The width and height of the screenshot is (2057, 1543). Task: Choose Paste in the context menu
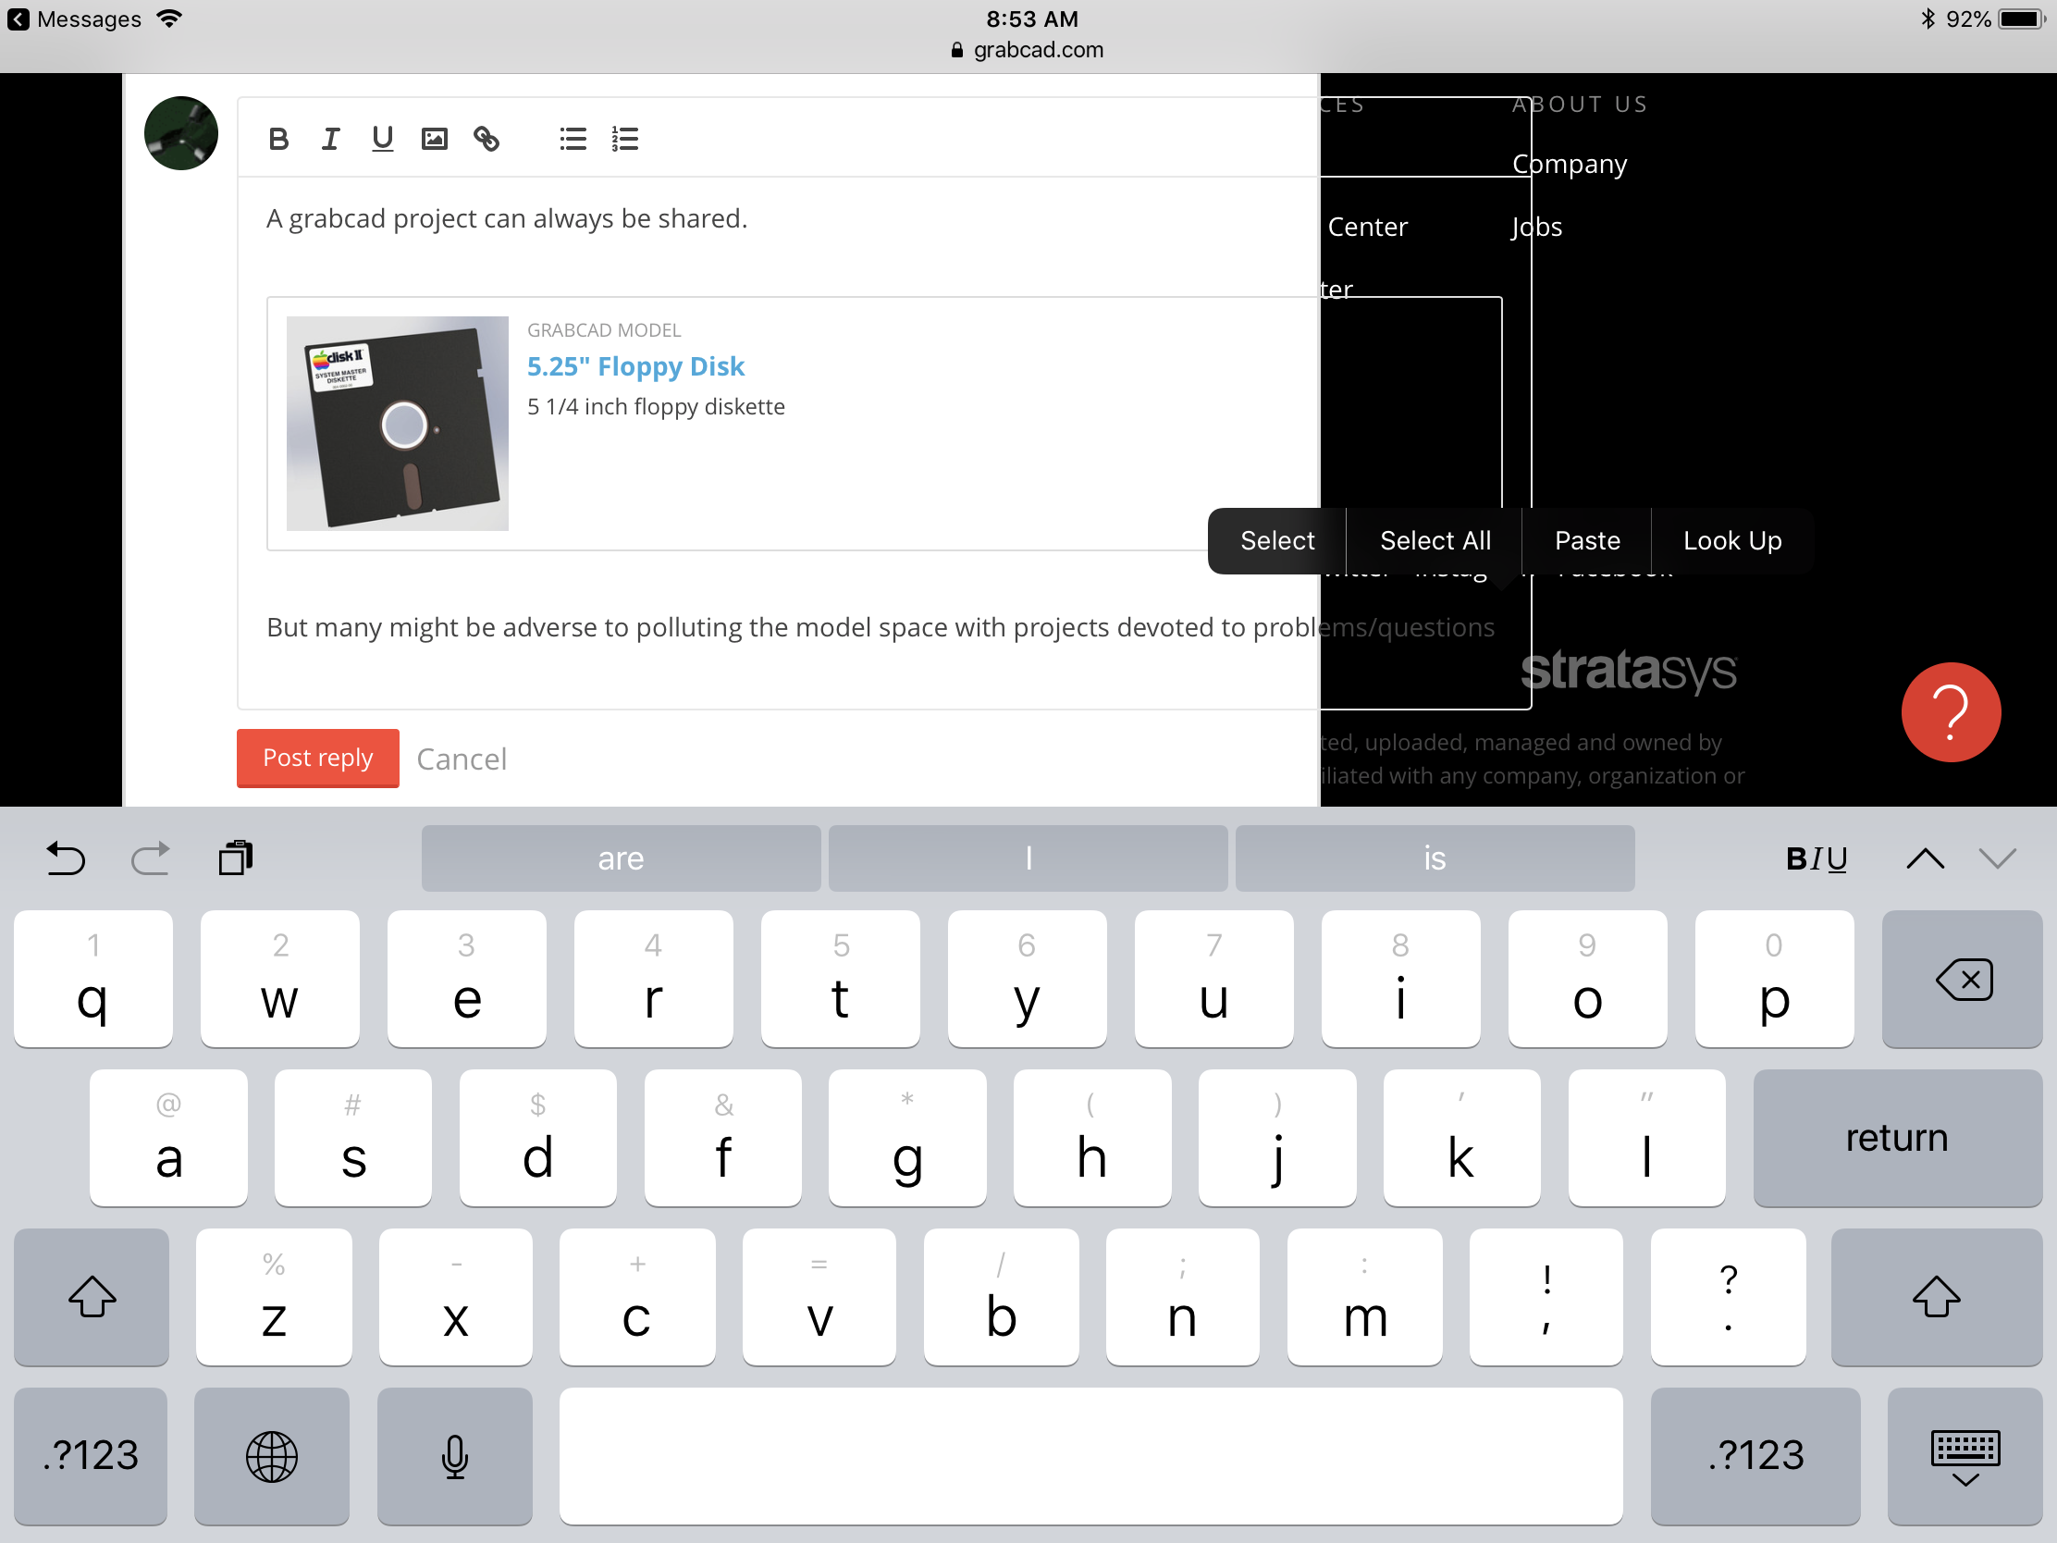(x=1586, y=541)
